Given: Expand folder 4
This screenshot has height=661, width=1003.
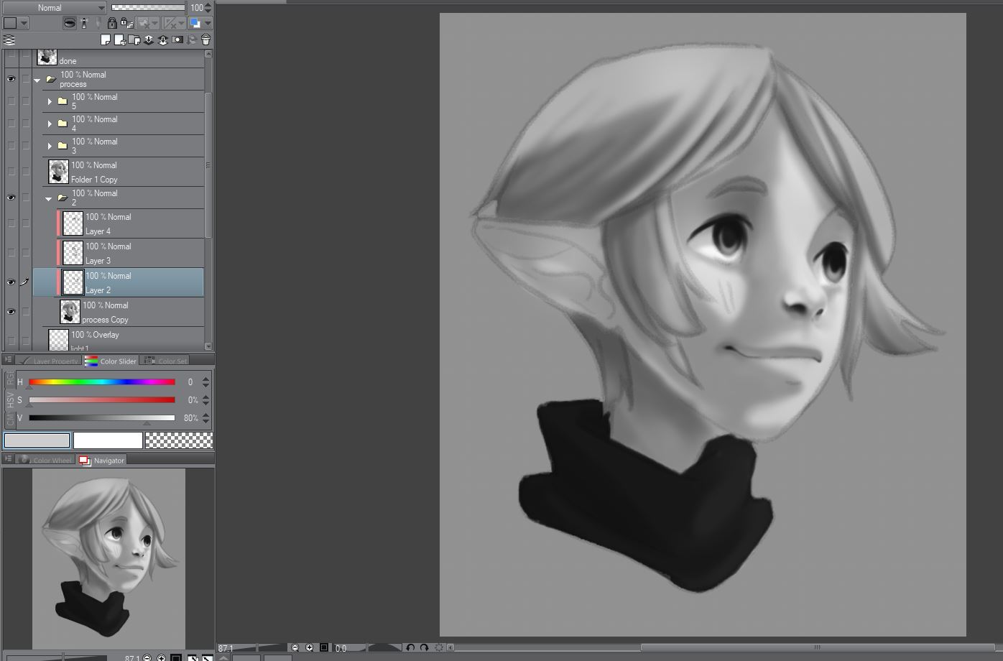Looking at the screenshot, I should (50, 124).
